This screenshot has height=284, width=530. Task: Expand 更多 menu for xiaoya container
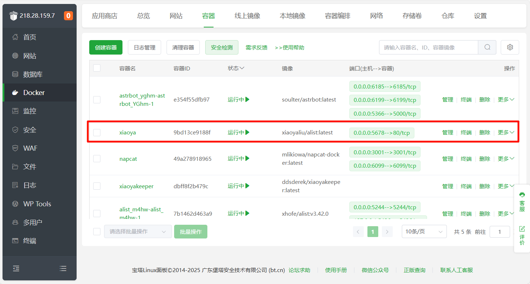(x=506, y=133)
